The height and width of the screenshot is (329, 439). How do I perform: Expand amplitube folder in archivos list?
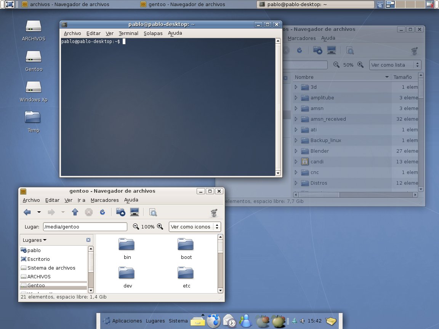296,97
